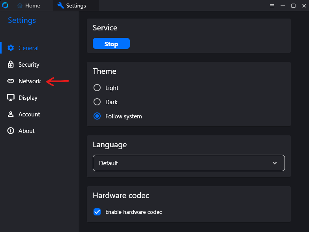This screenshot has height=232, width=309.
Task: Click the RustDesk logo icon at top-left
Action: 5,6
